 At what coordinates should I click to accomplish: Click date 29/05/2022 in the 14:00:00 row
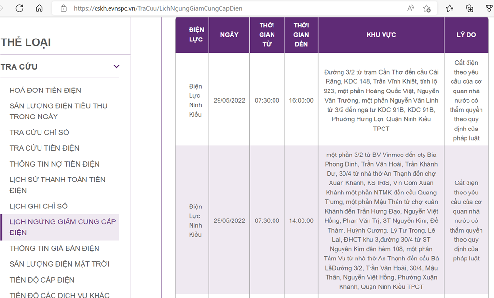(x=229, y=220)
